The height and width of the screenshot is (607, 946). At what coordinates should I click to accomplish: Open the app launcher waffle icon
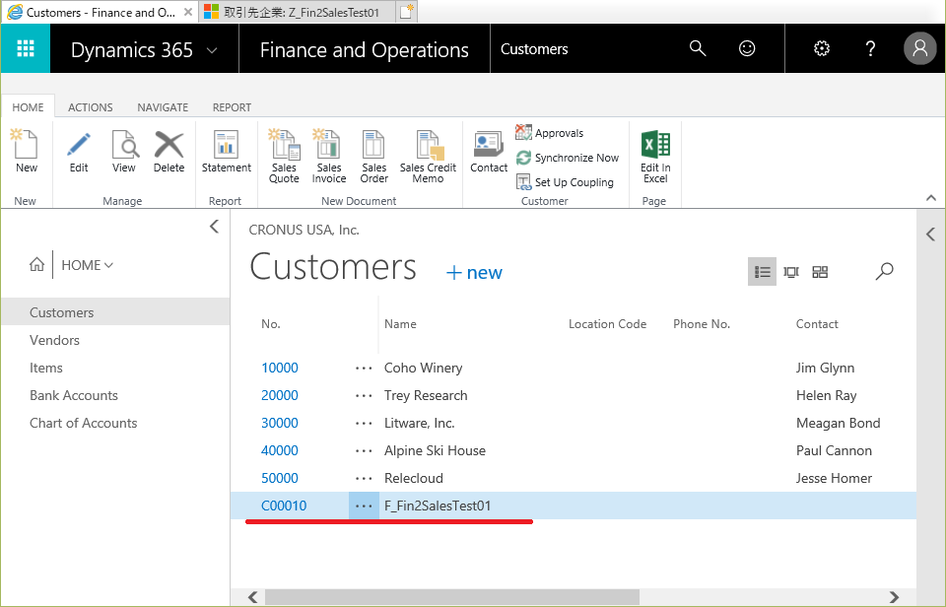tap(26, 48)
